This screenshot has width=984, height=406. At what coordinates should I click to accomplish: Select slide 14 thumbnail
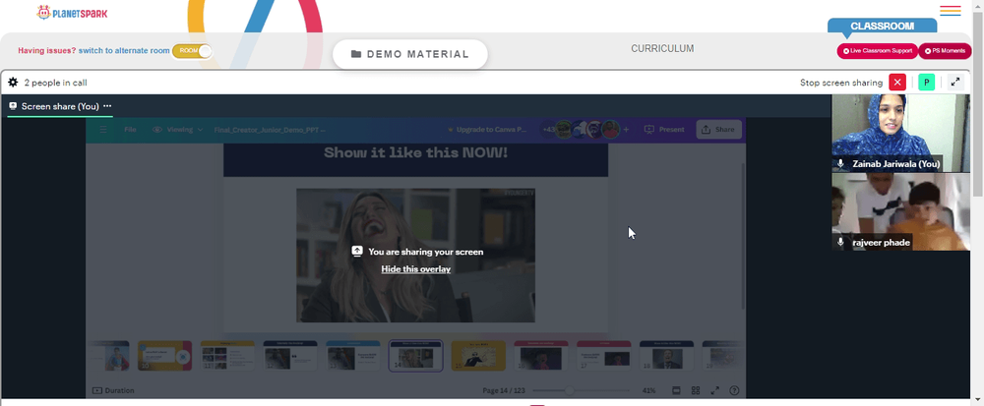coord(415,356)
